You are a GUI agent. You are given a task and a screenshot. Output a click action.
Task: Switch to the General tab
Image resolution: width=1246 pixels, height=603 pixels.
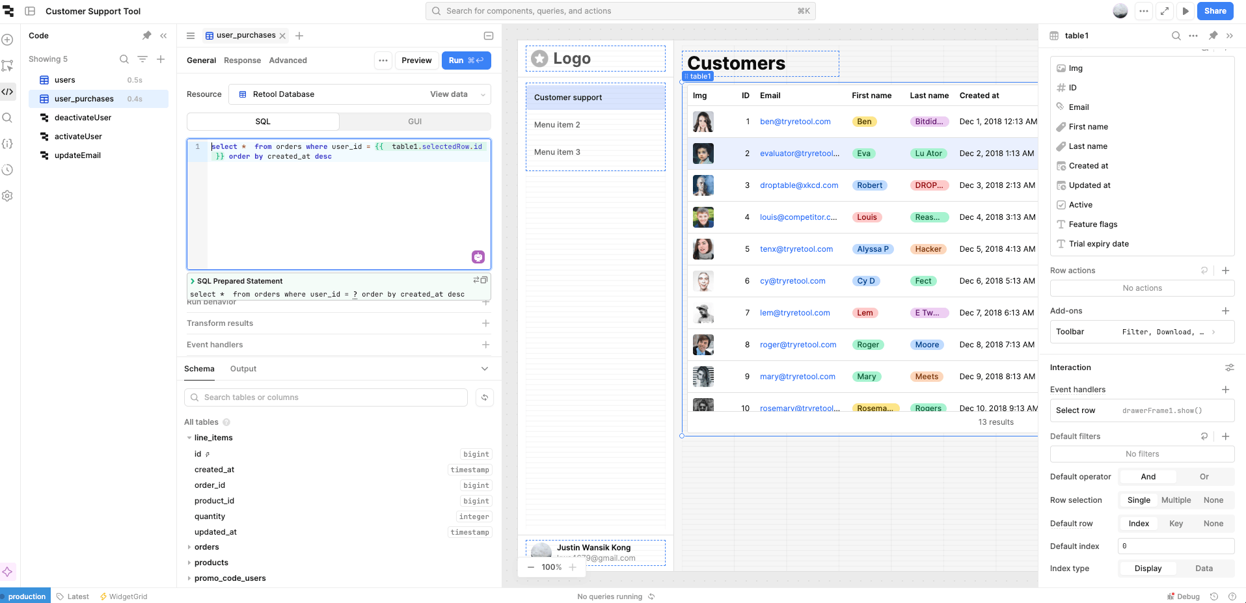201,60
